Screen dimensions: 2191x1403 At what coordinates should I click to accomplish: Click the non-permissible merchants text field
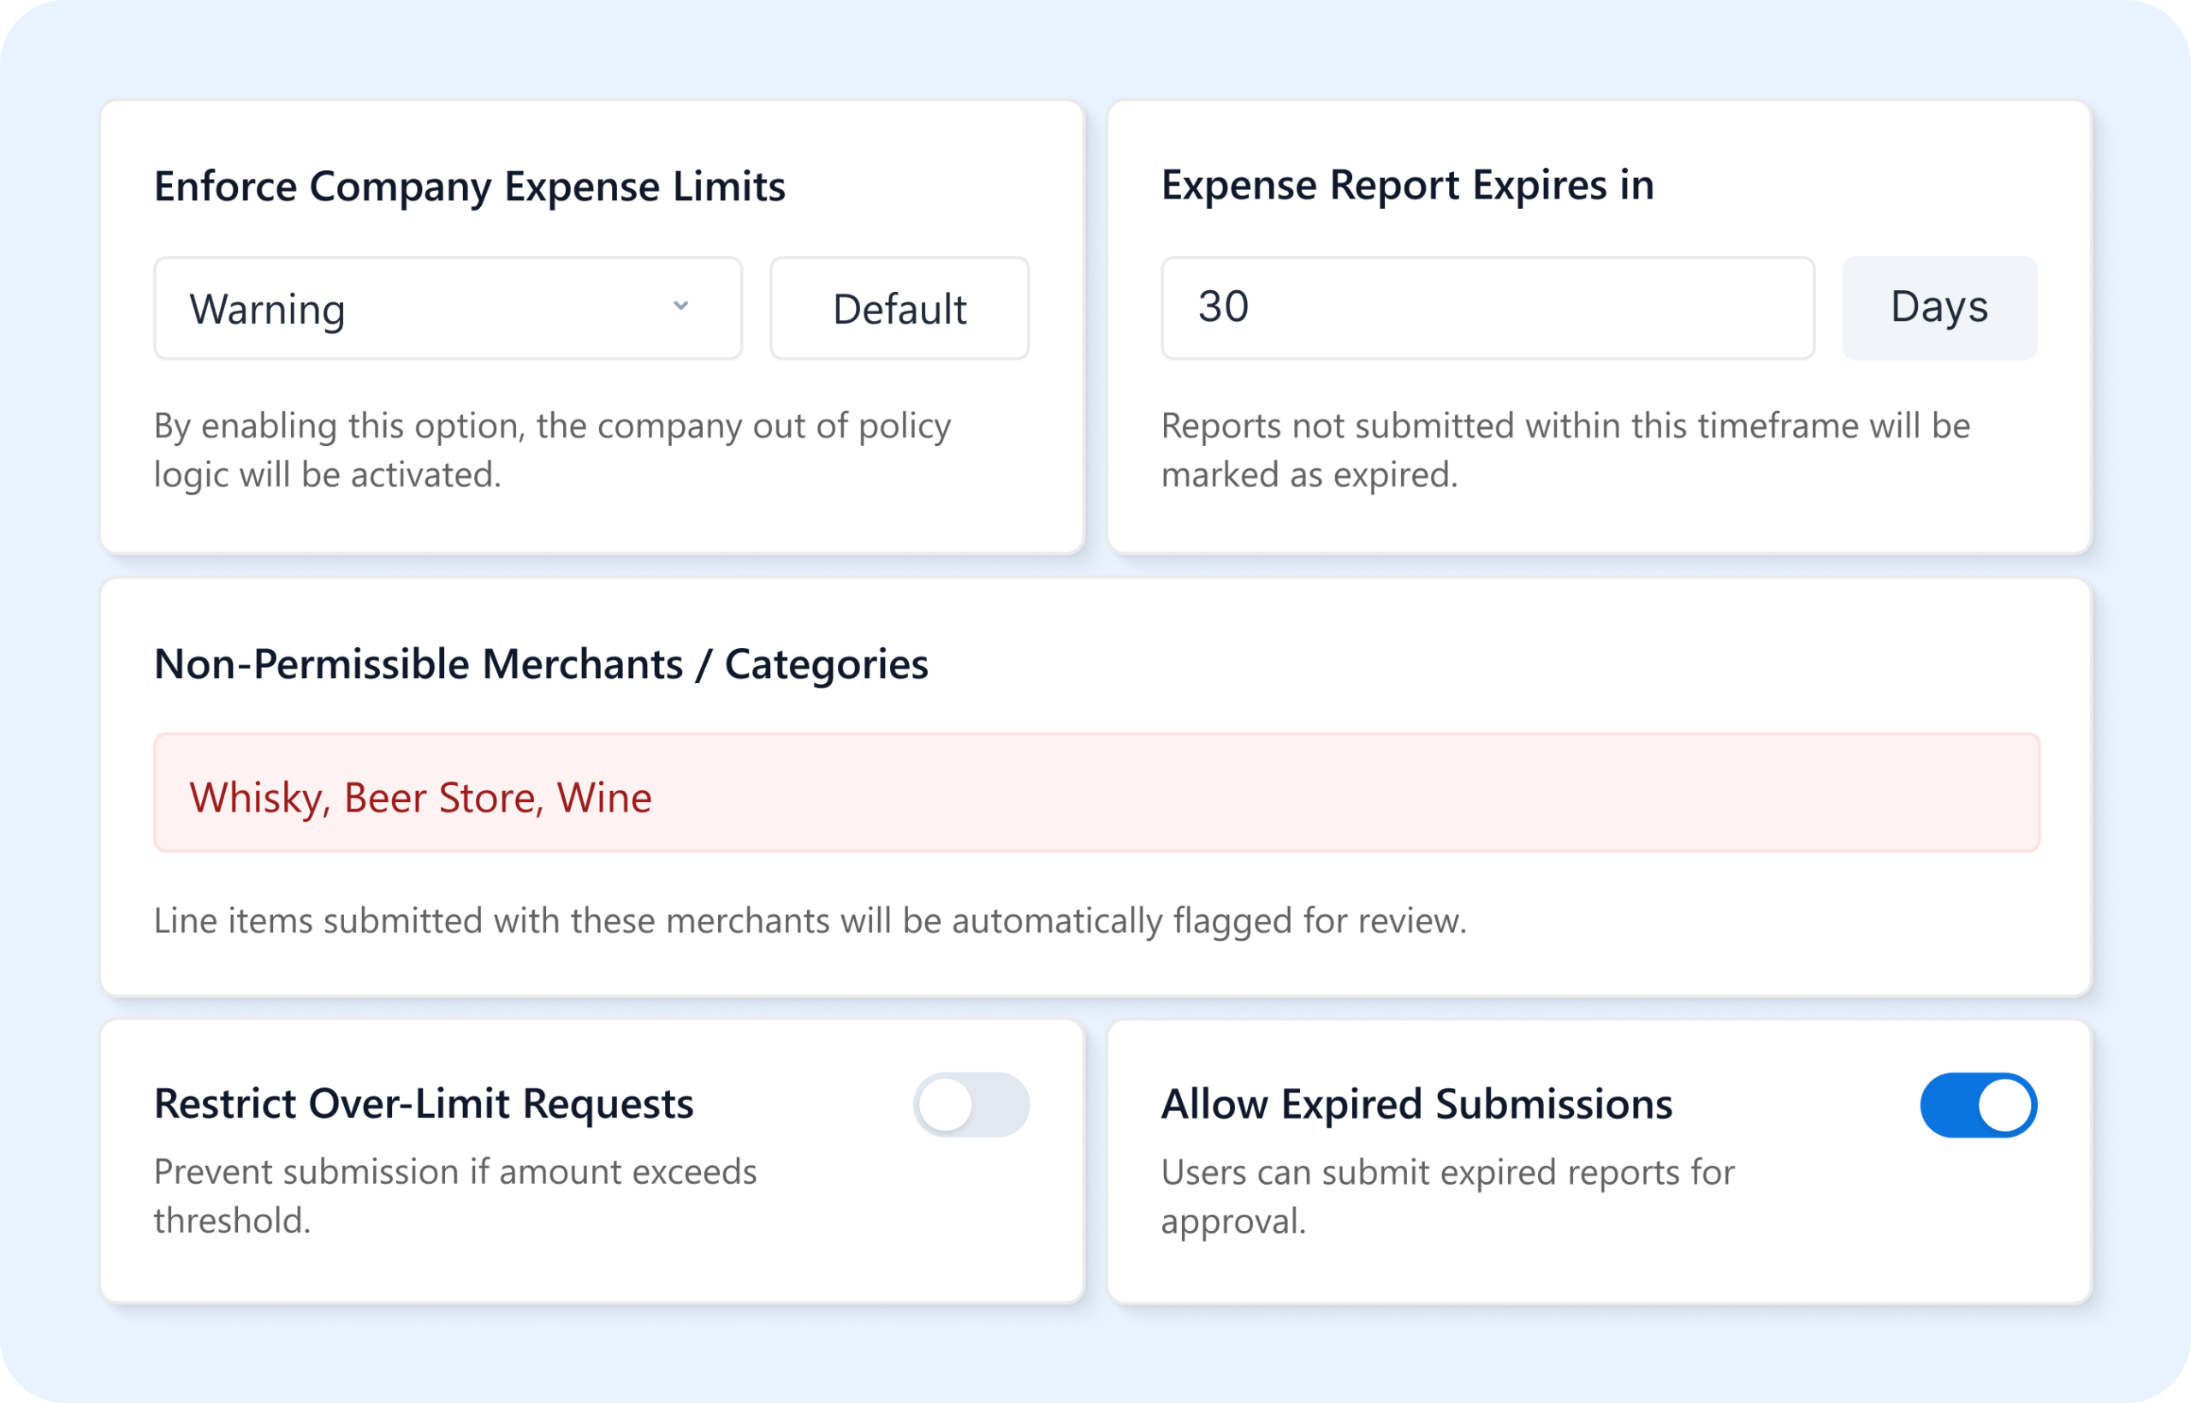(1093, 793)
